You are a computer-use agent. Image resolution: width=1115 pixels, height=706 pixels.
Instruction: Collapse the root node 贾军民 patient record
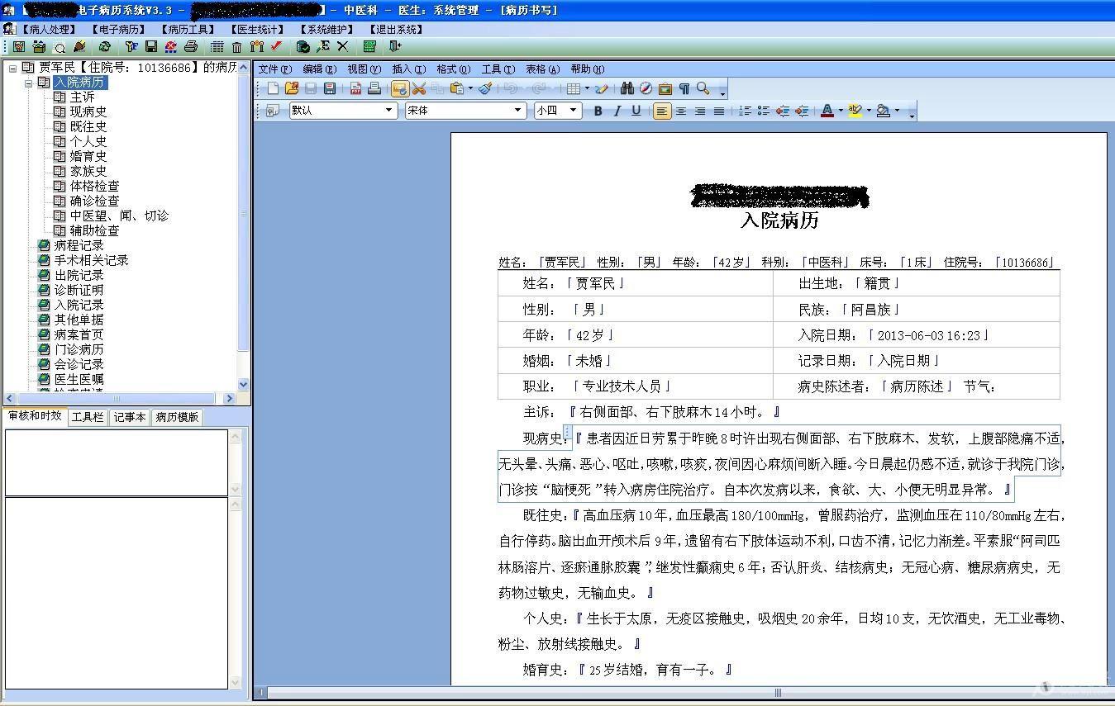point(12,68)
